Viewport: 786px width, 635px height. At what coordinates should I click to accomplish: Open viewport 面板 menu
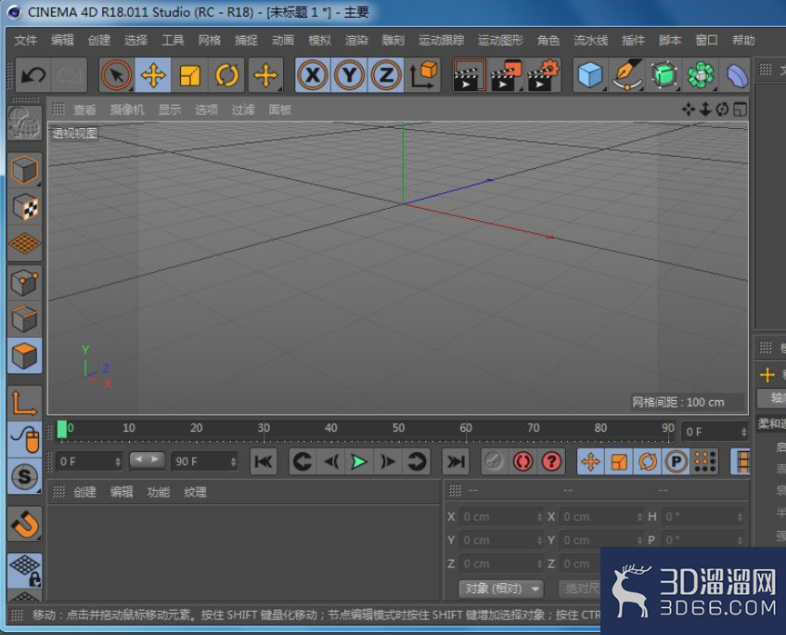(x=279, y=110)
